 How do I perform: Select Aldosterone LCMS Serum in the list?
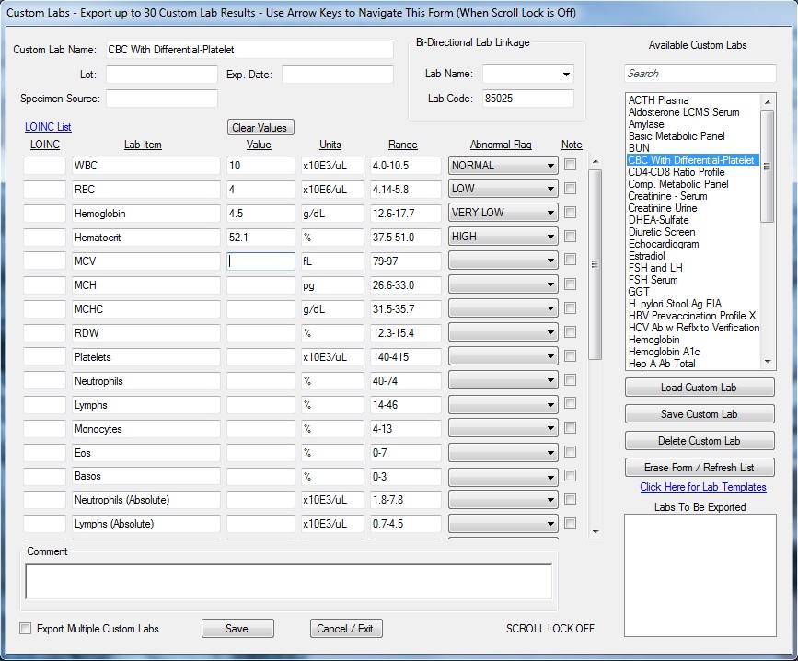[684, 112]
